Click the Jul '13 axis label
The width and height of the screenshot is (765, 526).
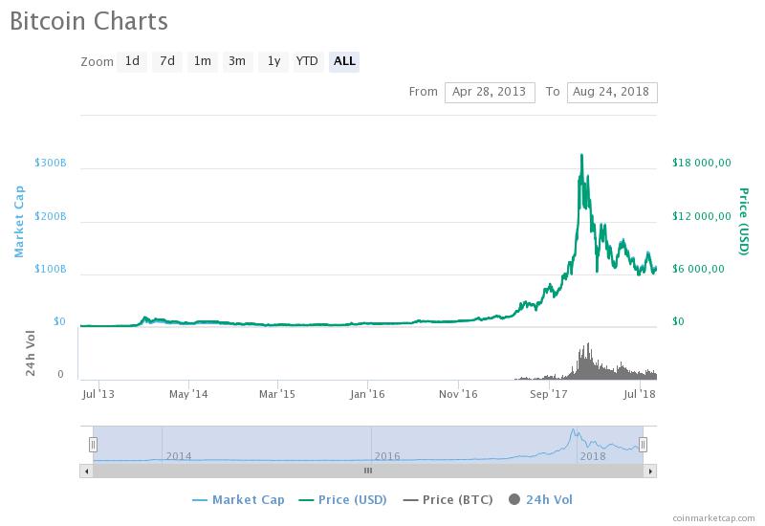[x=98, y=394]
